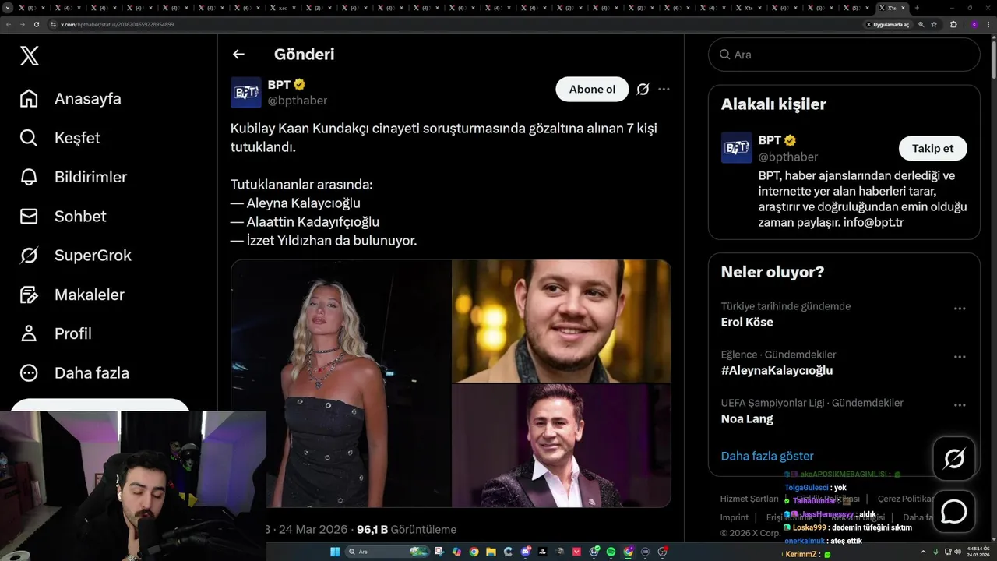Click BPT avatar in Alakalı kişiler
The width and height of the screenshot is (997, 561).
737,148
